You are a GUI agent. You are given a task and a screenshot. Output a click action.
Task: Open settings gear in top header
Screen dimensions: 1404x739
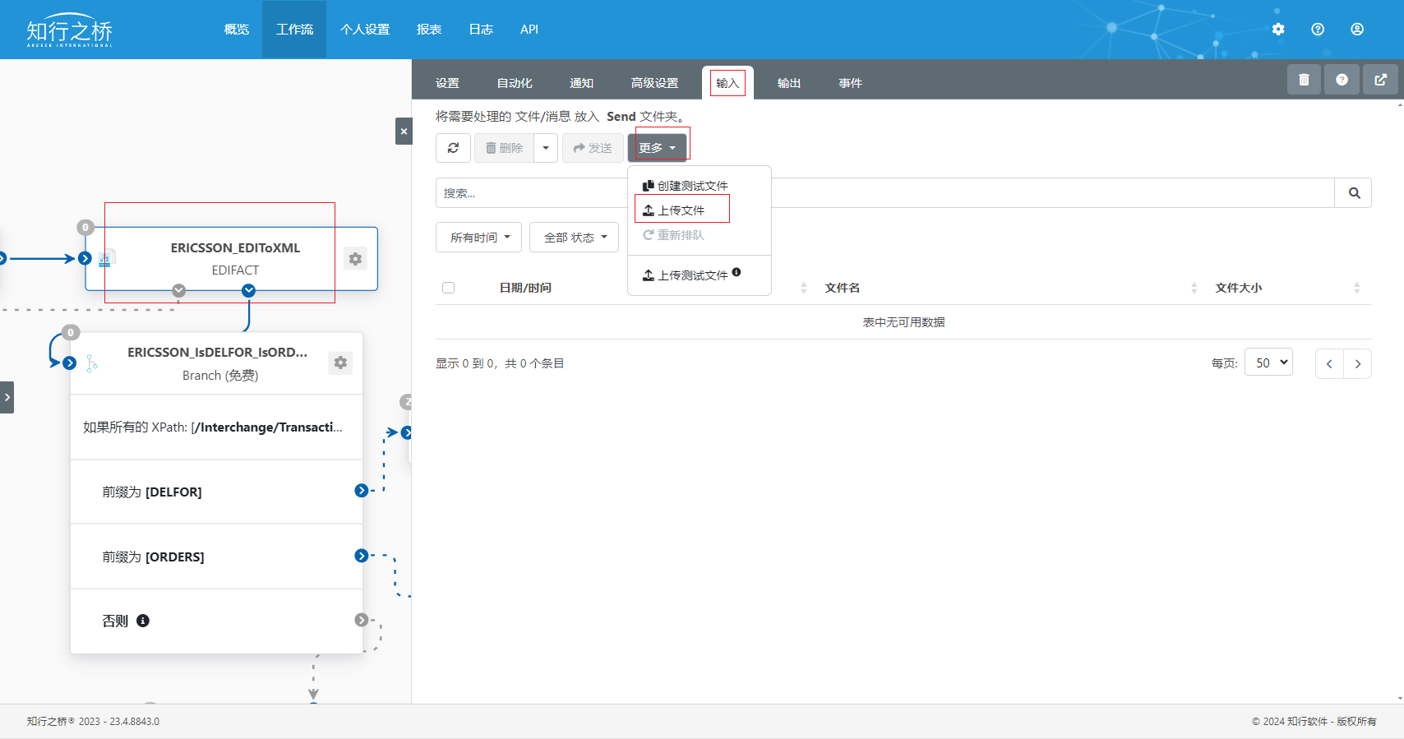1278,29
